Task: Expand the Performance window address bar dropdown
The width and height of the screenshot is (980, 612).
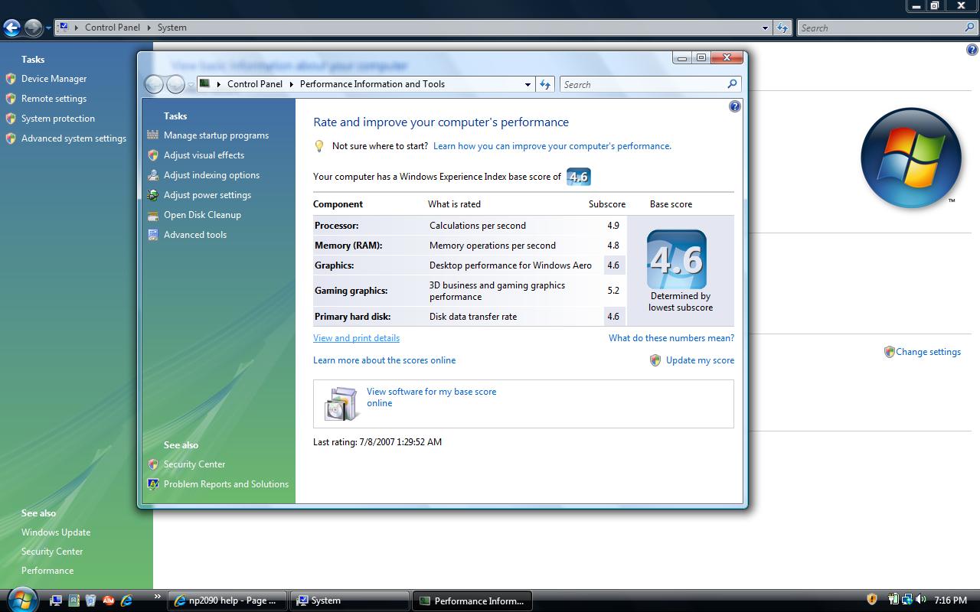Action: point(528,84)
